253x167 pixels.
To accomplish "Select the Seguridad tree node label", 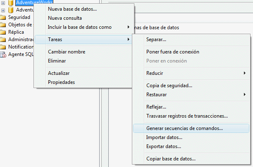I will click(x=19, y=17).
